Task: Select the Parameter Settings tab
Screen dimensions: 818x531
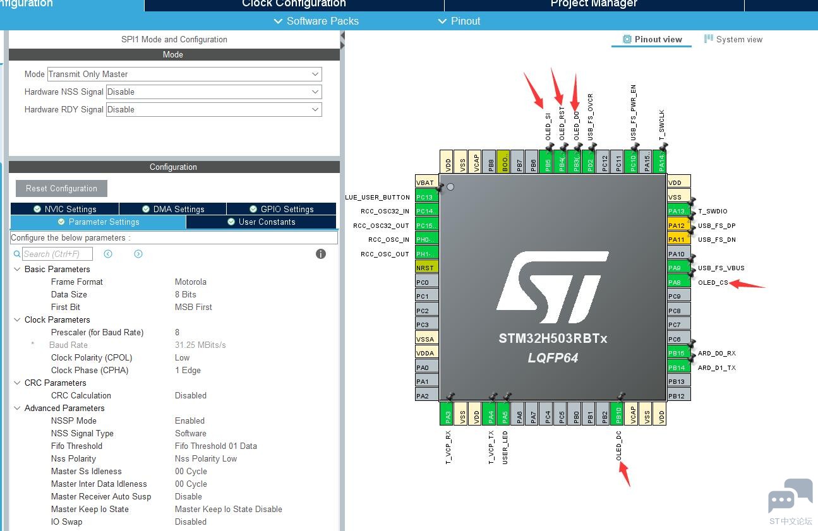Action: coord(98,222)
